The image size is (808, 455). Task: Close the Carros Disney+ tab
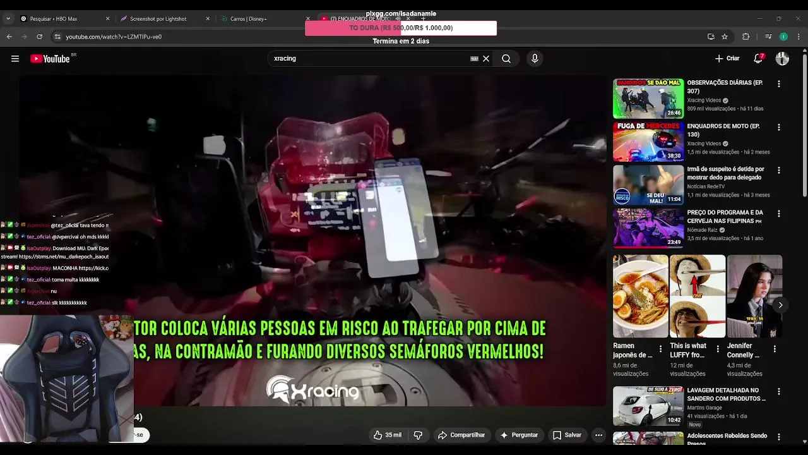tap(308, 19)
